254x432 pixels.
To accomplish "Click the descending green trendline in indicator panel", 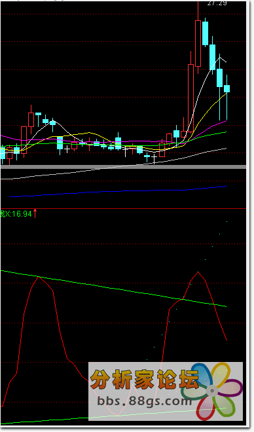I will pyautogui.click(x=113, y=289).
